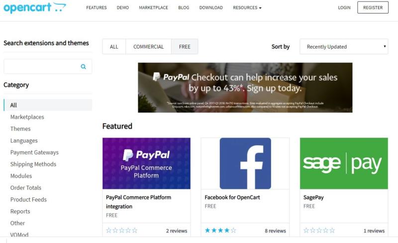Click the PayPal integration rating stars
Image resolution: width=398 pixels, height=243 pixels.
point(122,231)
